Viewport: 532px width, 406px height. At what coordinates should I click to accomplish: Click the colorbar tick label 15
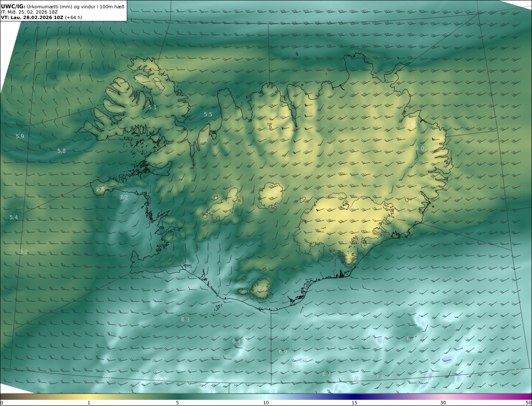pos(355,403)
